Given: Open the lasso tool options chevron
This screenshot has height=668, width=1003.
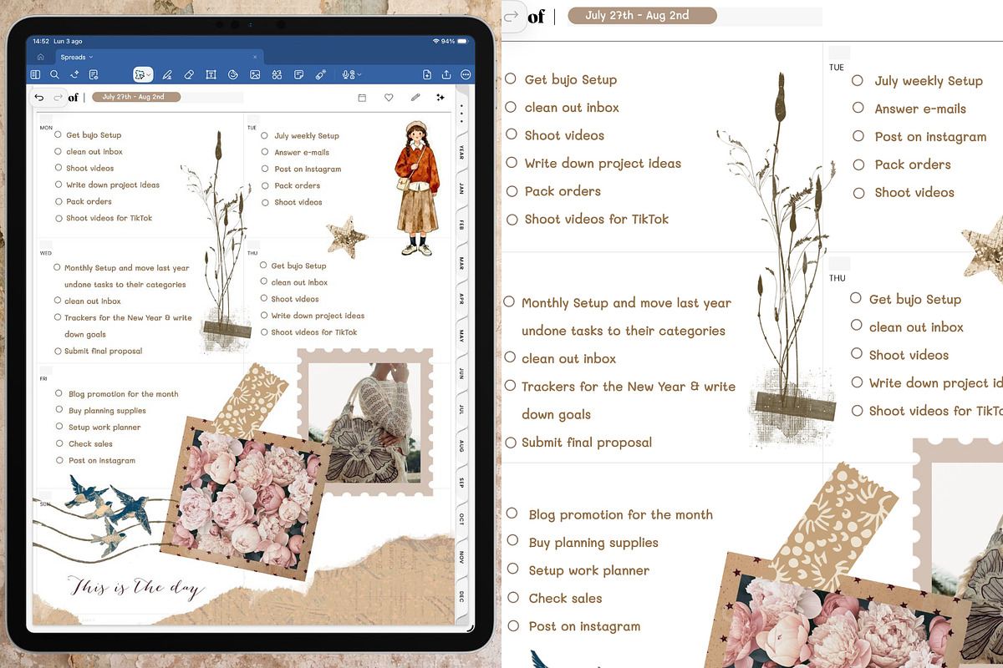Looking at the screenshot, I should [x=148, y=75].
